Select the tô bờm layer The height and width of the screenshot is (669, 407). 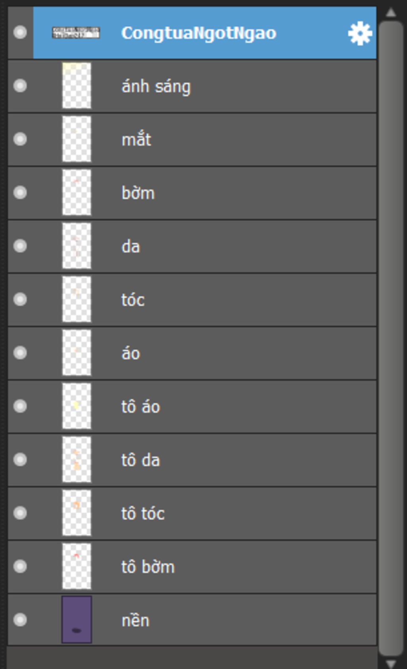tap(192, 566)
